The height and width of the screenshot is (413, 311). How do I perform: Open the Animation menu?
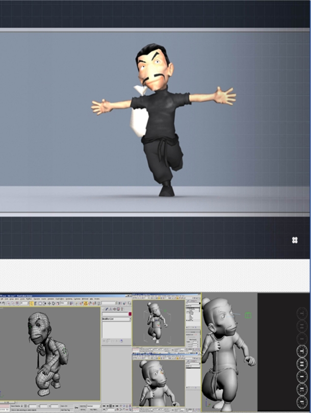51,299
